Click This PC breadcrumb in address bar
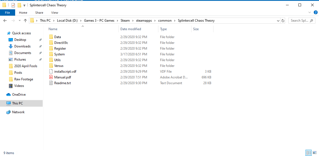319x156 pixels. click(45, 21)
